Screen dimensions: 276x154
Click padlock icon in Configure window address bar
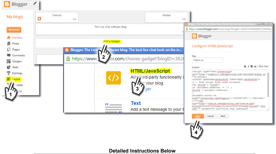(187, 29)
